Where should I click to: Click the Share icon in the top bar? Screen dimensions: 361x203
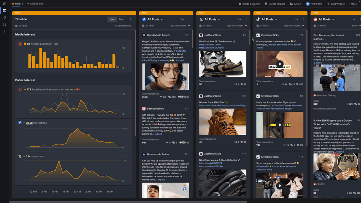click(291, 4)
